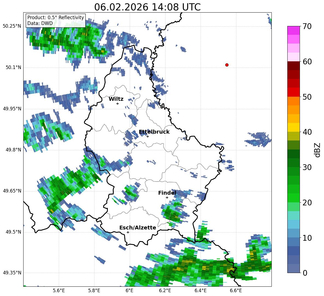Pick the magenta band at top of colorbar
The image size is (324, 296).
click(x=293, y=30)
